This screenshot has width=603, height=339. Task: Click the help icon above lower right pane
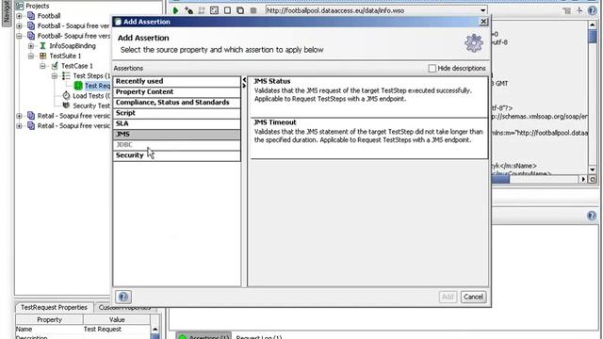coord(592,216)
